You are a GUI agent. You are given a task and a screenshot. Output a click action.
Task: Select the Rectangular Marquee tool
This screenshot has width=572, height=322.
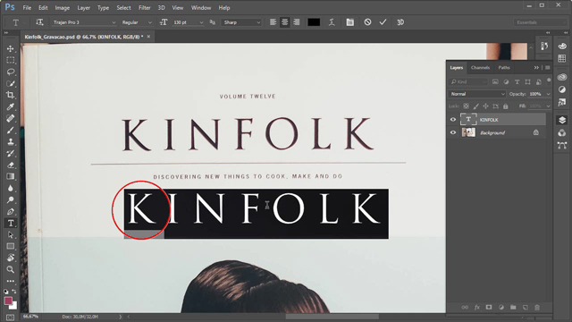[10, 60]
